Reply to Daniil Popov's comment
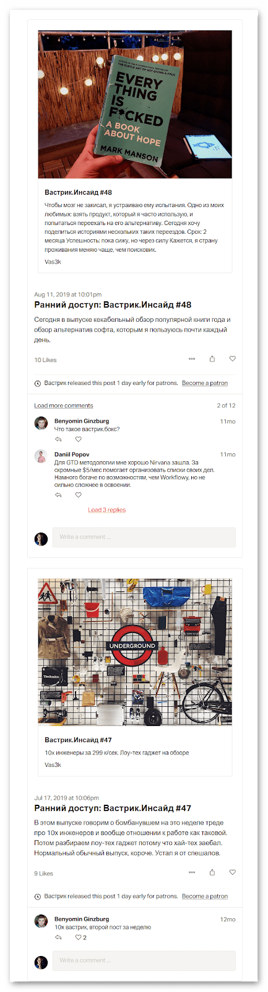The image size is (268, 992). (58, 495)
